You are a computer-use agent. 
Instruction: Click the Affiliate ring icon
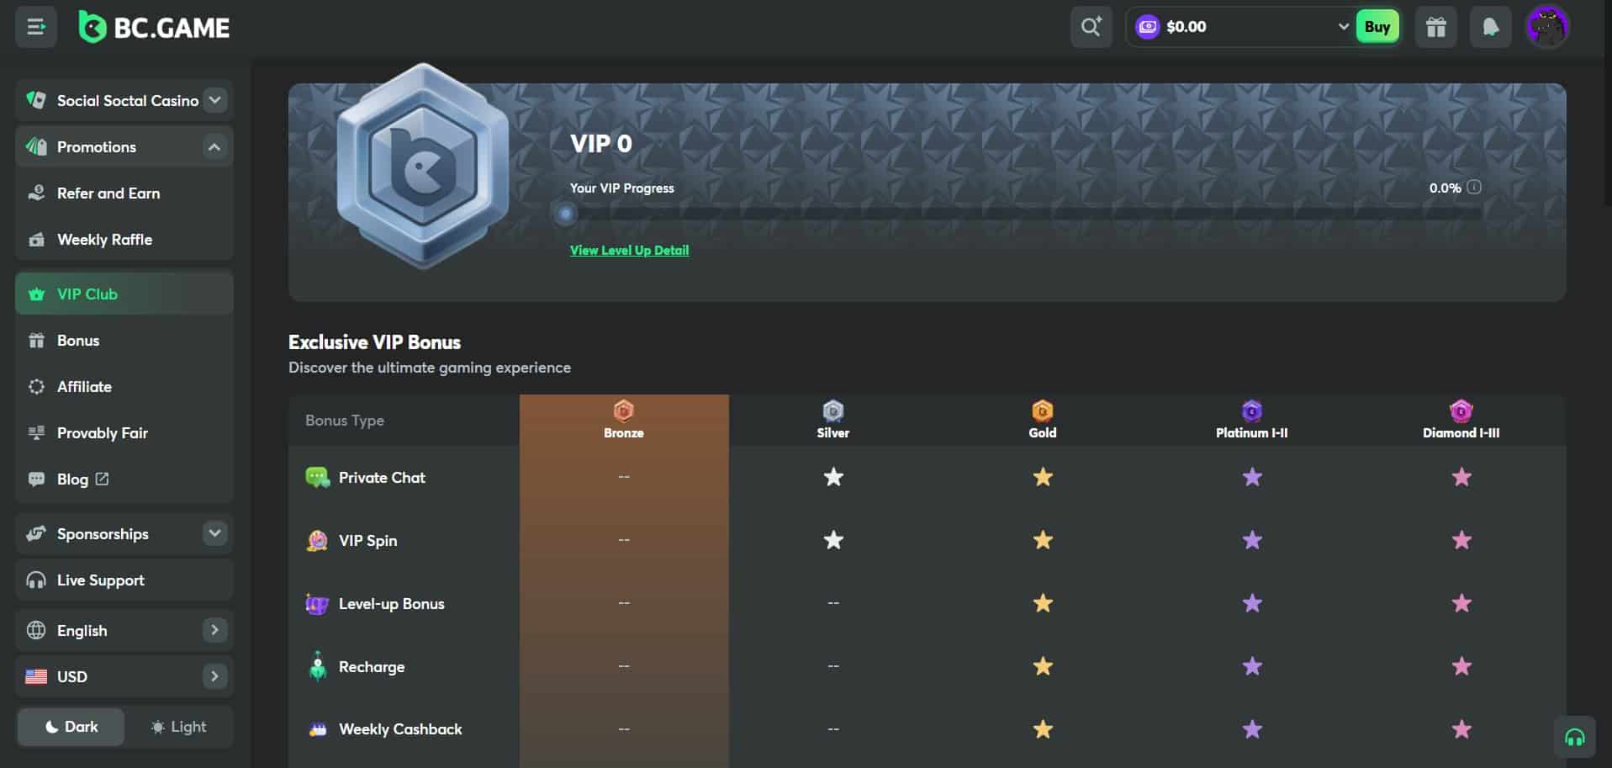36,387
